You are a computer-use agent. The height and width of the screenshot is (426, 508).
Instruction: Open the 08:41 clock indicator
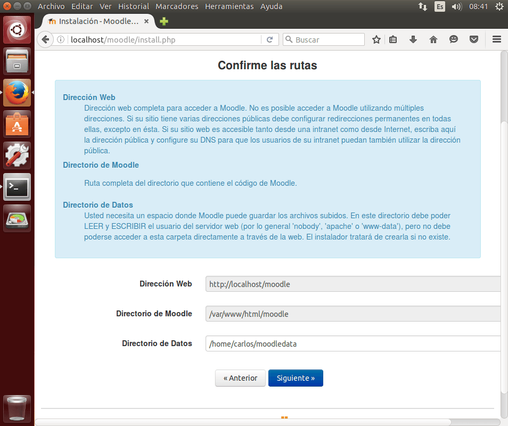[x=479, y=6]
